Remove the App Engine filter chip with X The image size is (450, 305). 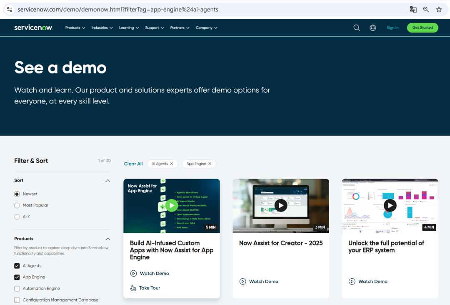click(x=210, y=164)
